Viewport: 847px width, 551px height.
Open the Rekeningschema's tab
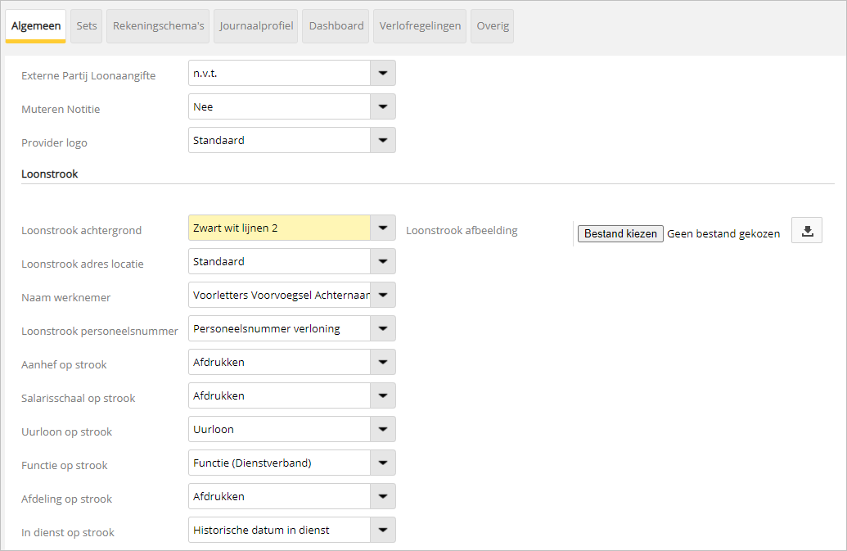click(157, 25)
